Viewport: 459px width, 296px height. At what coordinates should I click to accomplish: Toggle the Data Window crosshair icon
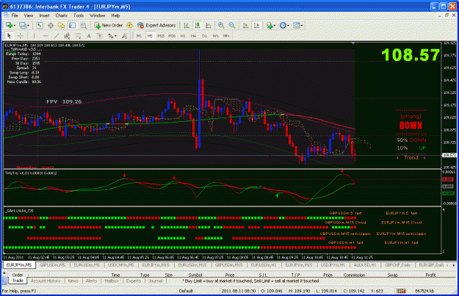point(51,26)
